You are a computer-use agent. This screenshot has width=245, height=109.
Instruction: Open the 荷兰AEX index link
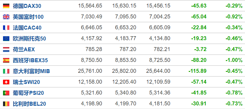click(x=24, y=50)
